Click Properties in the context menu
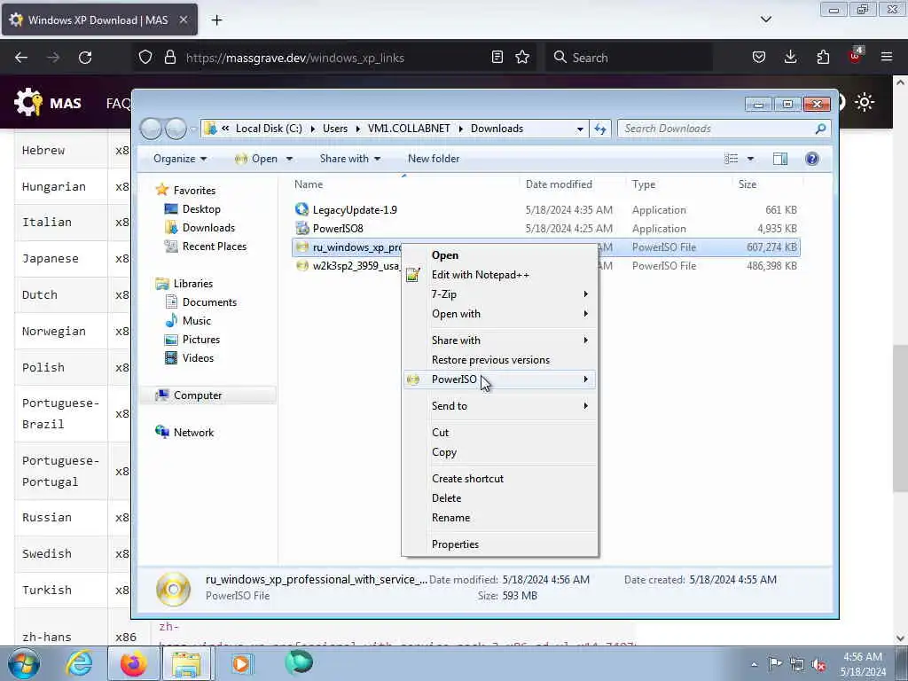Screen dimensions: 908x681 (500, 544)
